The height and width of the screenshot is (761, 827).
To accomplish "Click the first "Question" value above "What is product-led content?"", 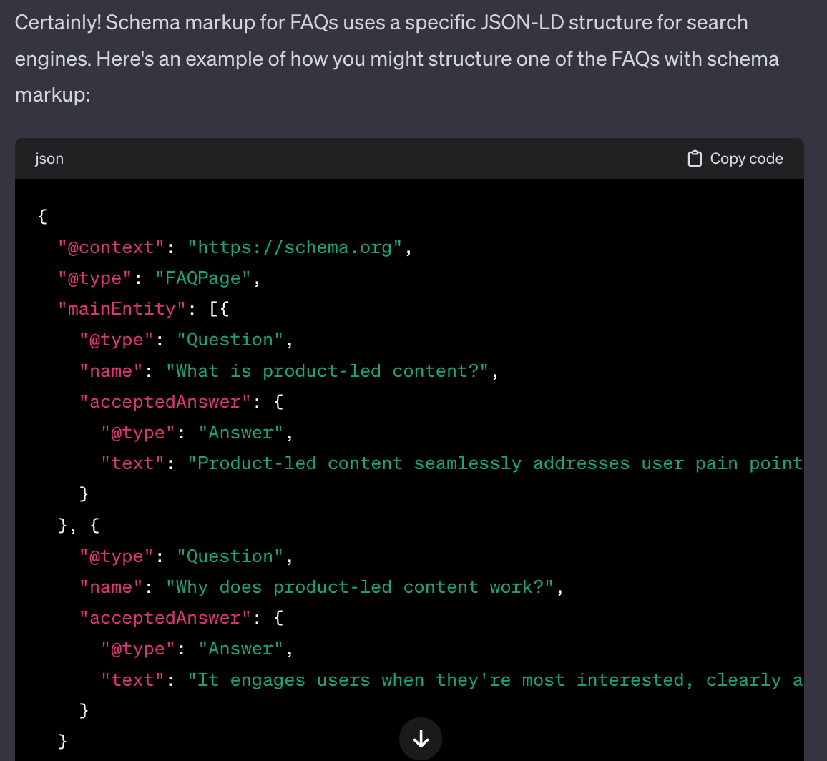I will [x=230, y=340].
